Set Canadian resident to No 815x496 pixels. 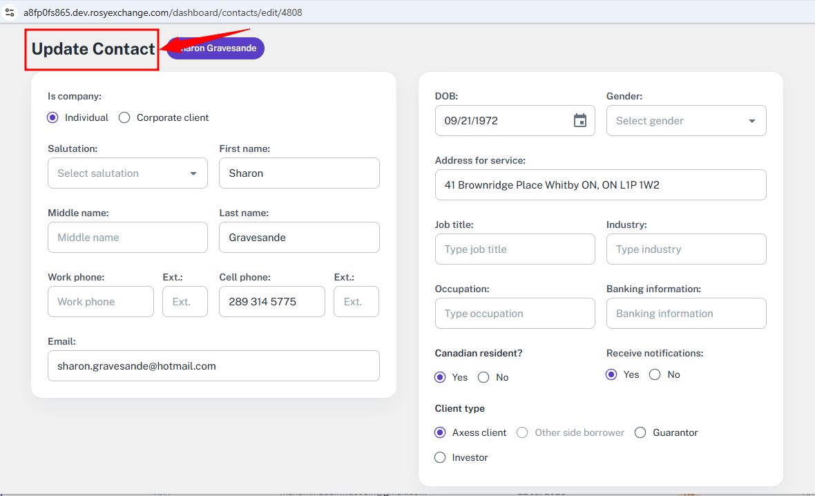click(483, 377)
